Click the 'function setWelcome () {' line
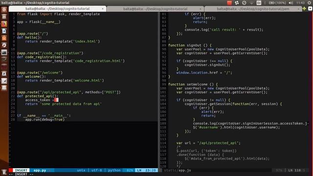 point(193,85)
